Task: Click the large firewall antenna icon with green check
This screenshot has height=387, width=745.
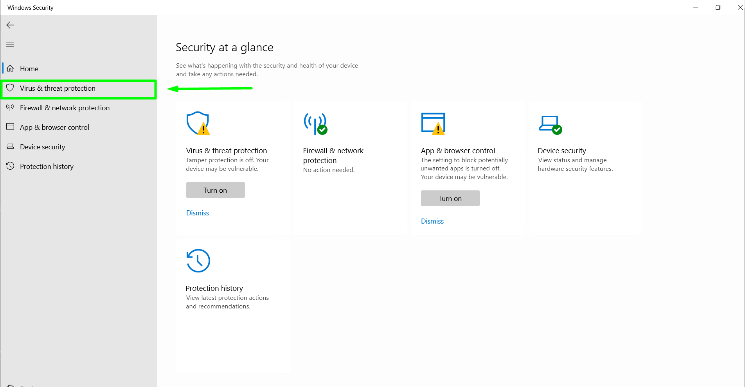Action: pos(315,124)
